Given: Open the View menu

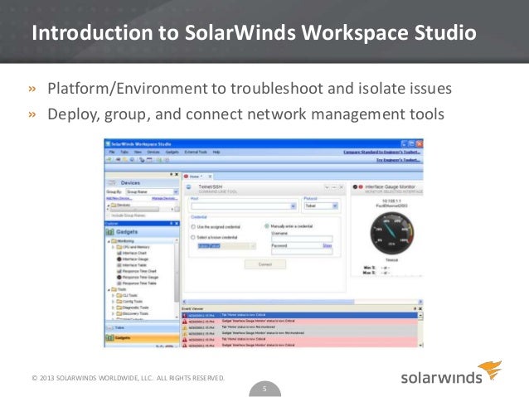Looking at the screenshot, I should 138,153.
